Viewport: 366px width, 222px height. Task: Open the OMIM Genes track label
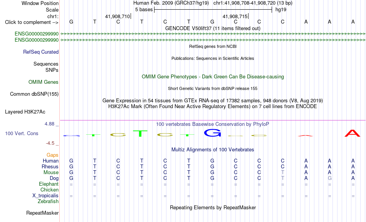[44, 82]
